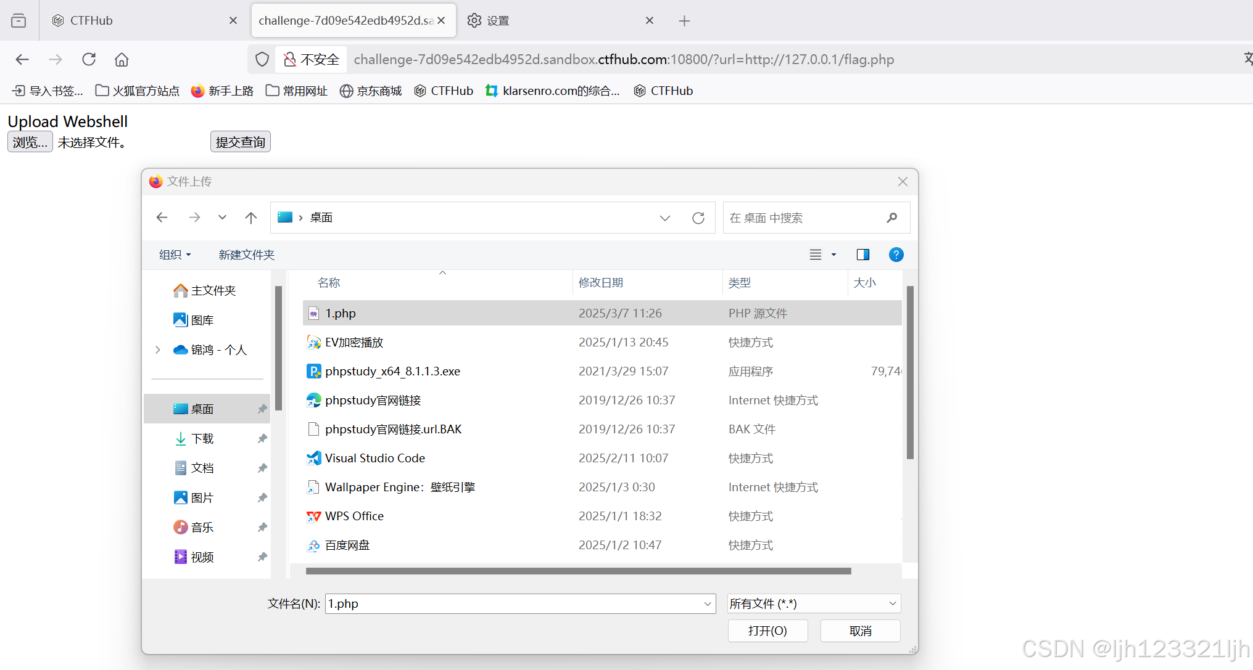Open the file type filter dropdown
The image size is (1253, 670).
pos(814,603)
